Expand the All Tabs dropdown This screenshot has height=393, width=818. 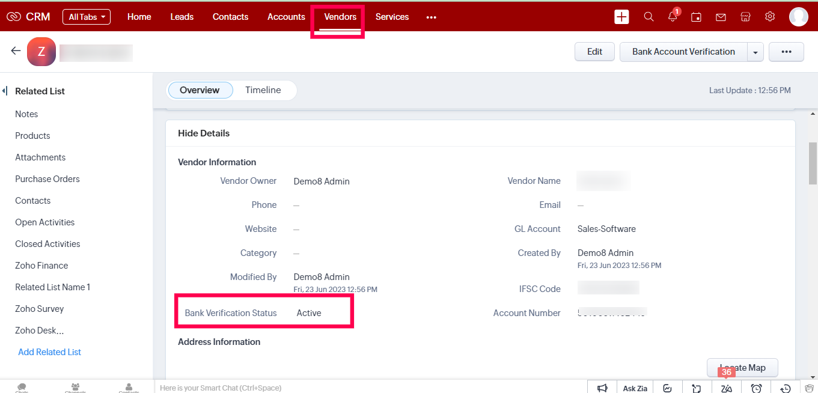87,17
